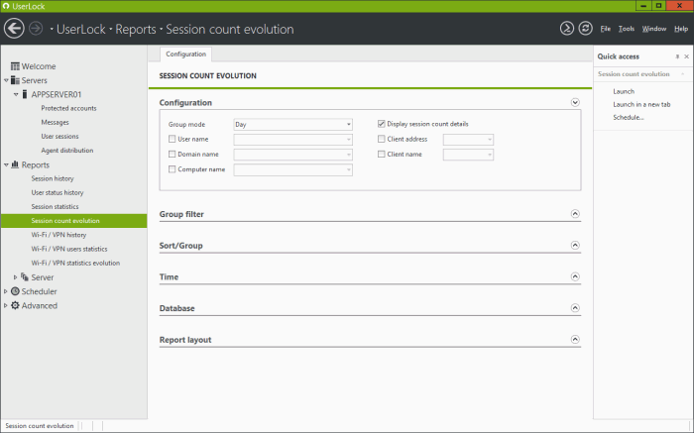Image resolution: width=694 pixels, height=433 pixels.
Task: Expand the Database section
Action: pyautogui.click(x=575, y=308)
